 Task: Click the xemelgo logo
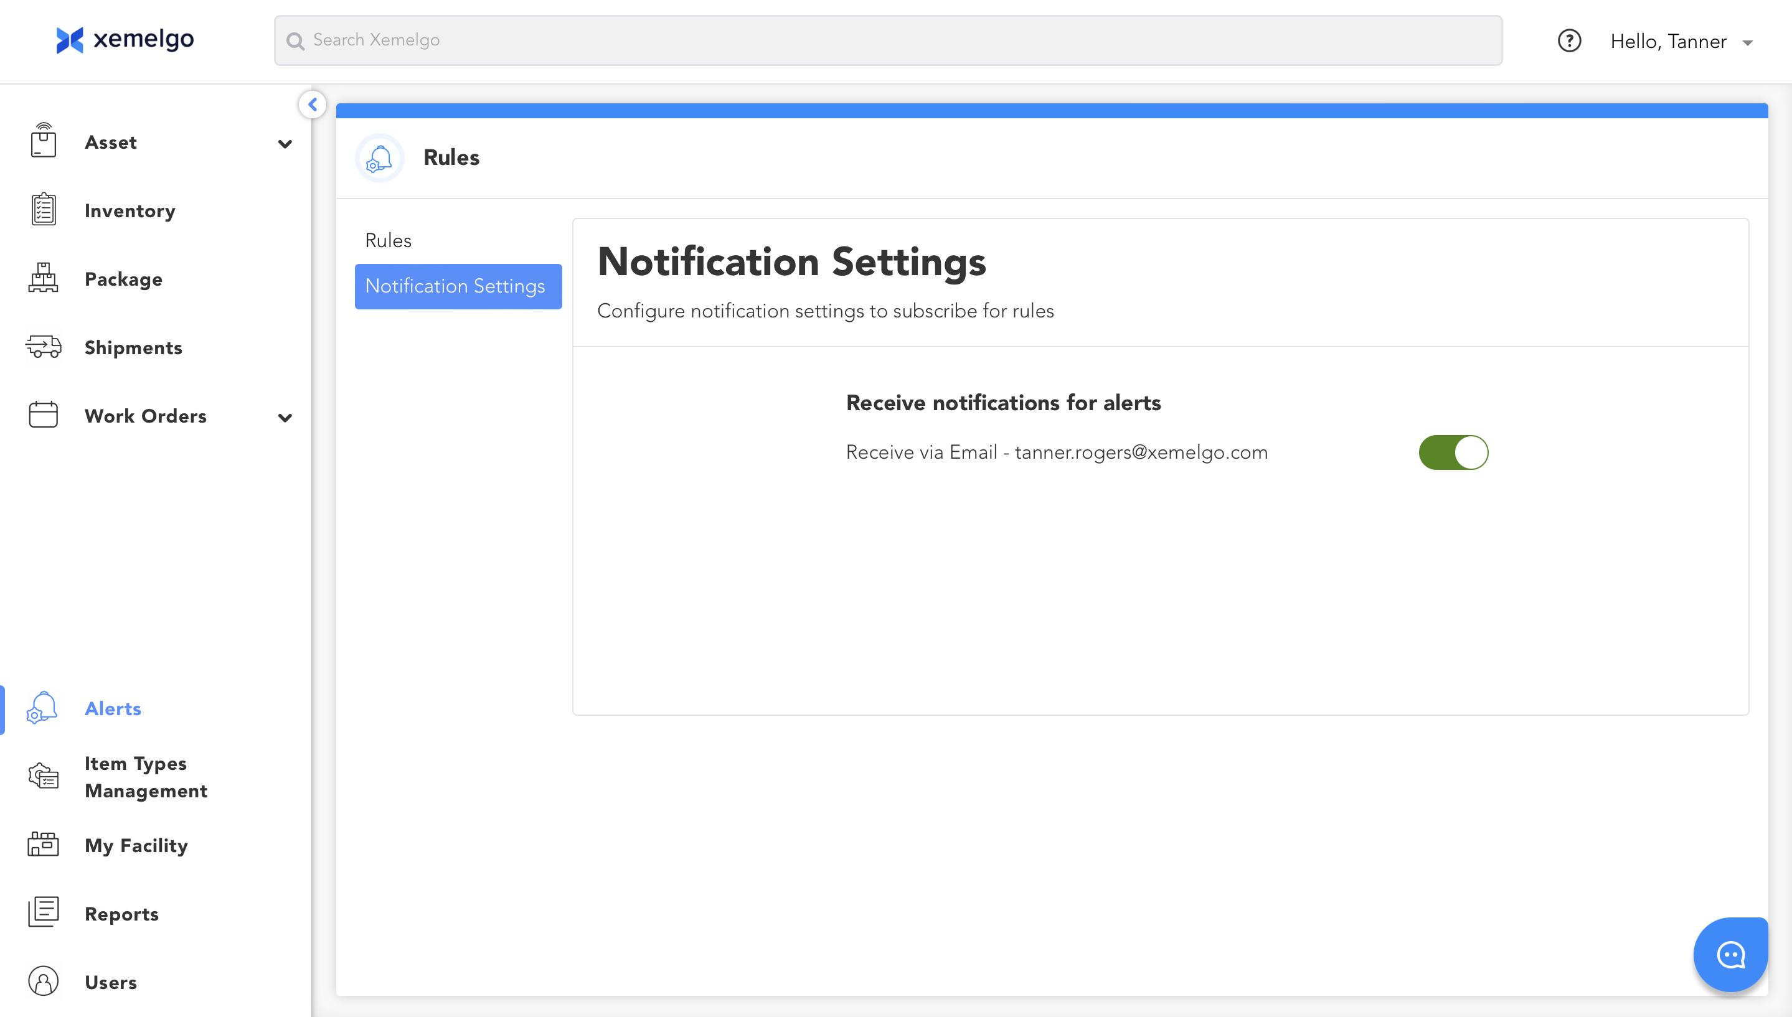[125, 40]
